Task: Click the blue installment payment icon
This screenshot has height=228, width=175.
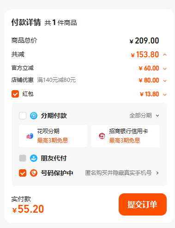Action: [34, 116]
